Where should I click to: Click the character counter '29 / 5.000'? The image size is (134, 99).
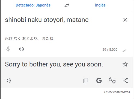[x=110, y=50]
